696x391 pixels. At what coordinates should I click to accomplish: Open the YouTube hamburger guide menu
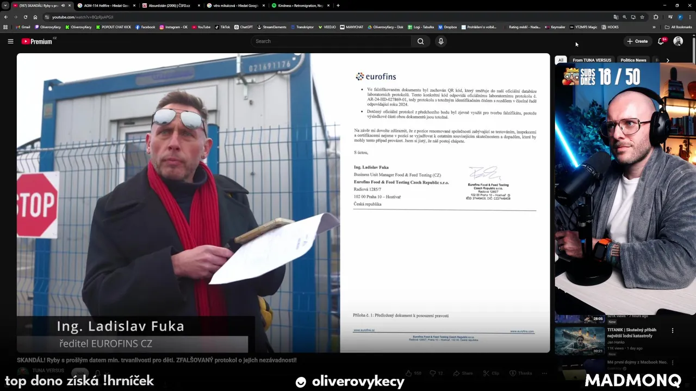point(10,41)
